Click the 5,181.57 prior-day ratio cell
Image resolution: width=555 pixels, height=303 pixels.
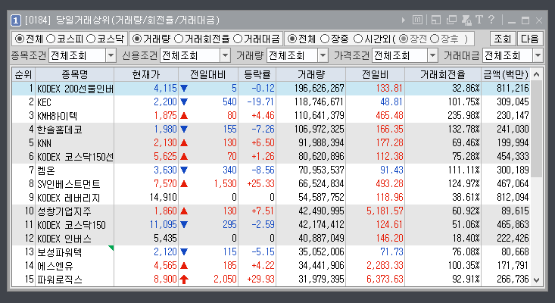(385, 211)
